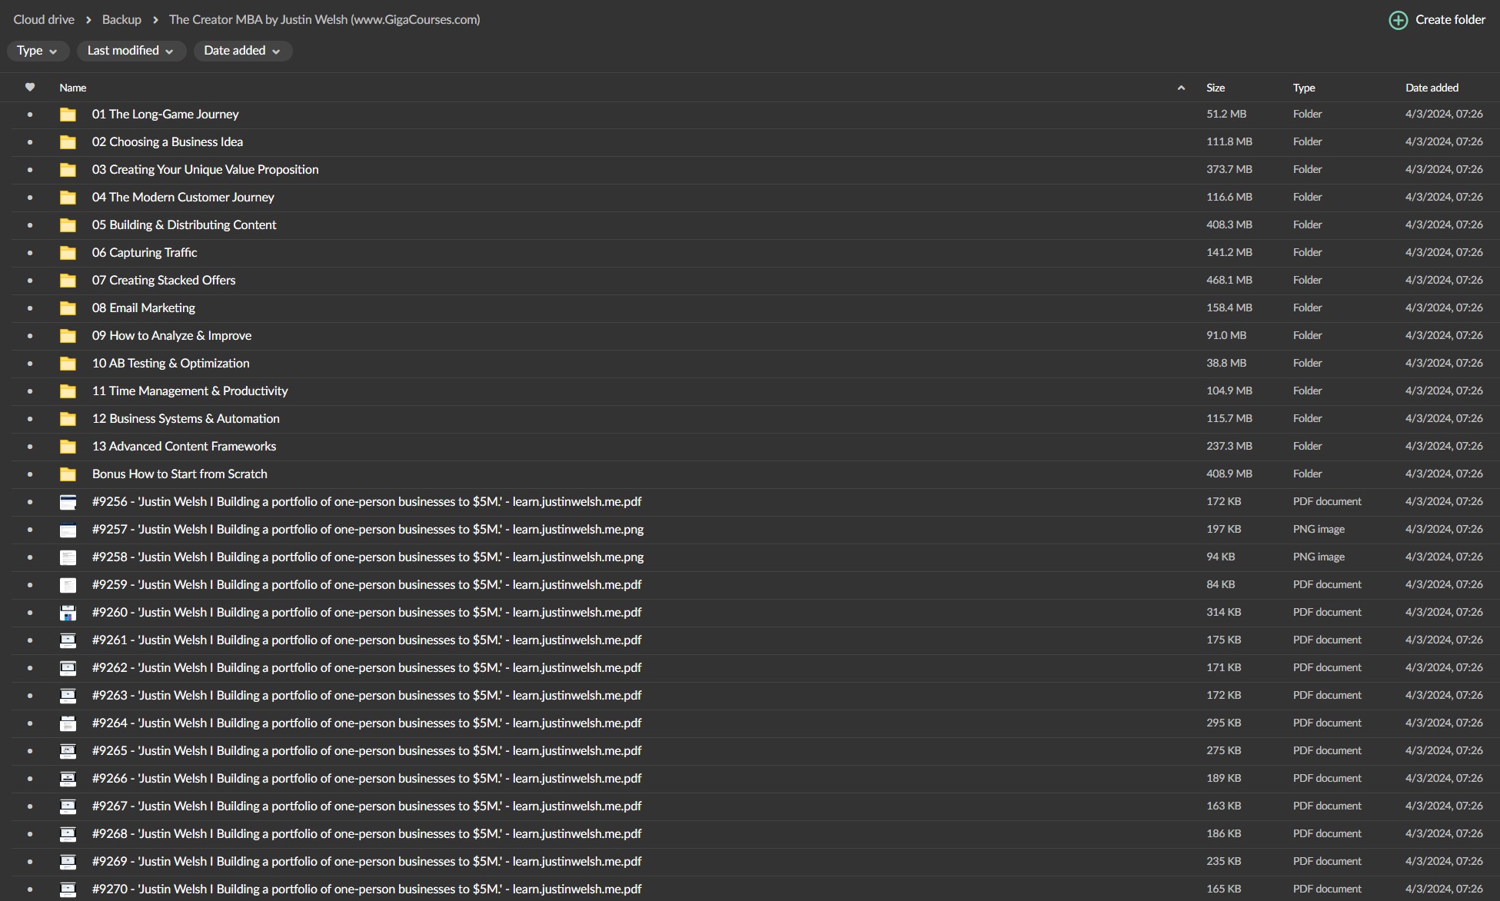Go to the Cloud drive breadcrumb
Viewport: 1500px width, 901px height.
[x=44, y=20]
